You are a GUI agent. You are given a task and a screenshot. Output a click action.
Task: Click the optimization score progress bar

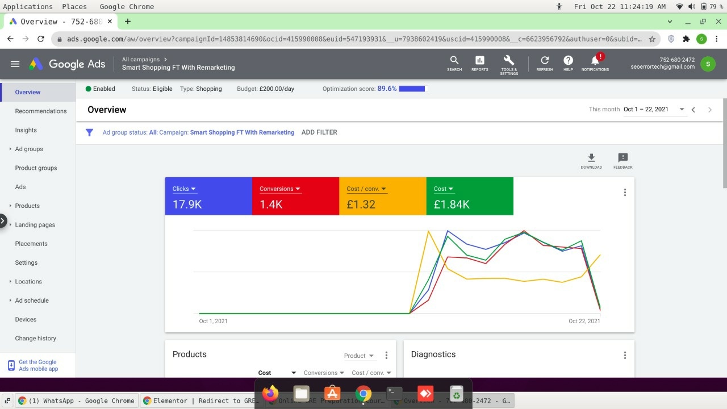point(412,89)
